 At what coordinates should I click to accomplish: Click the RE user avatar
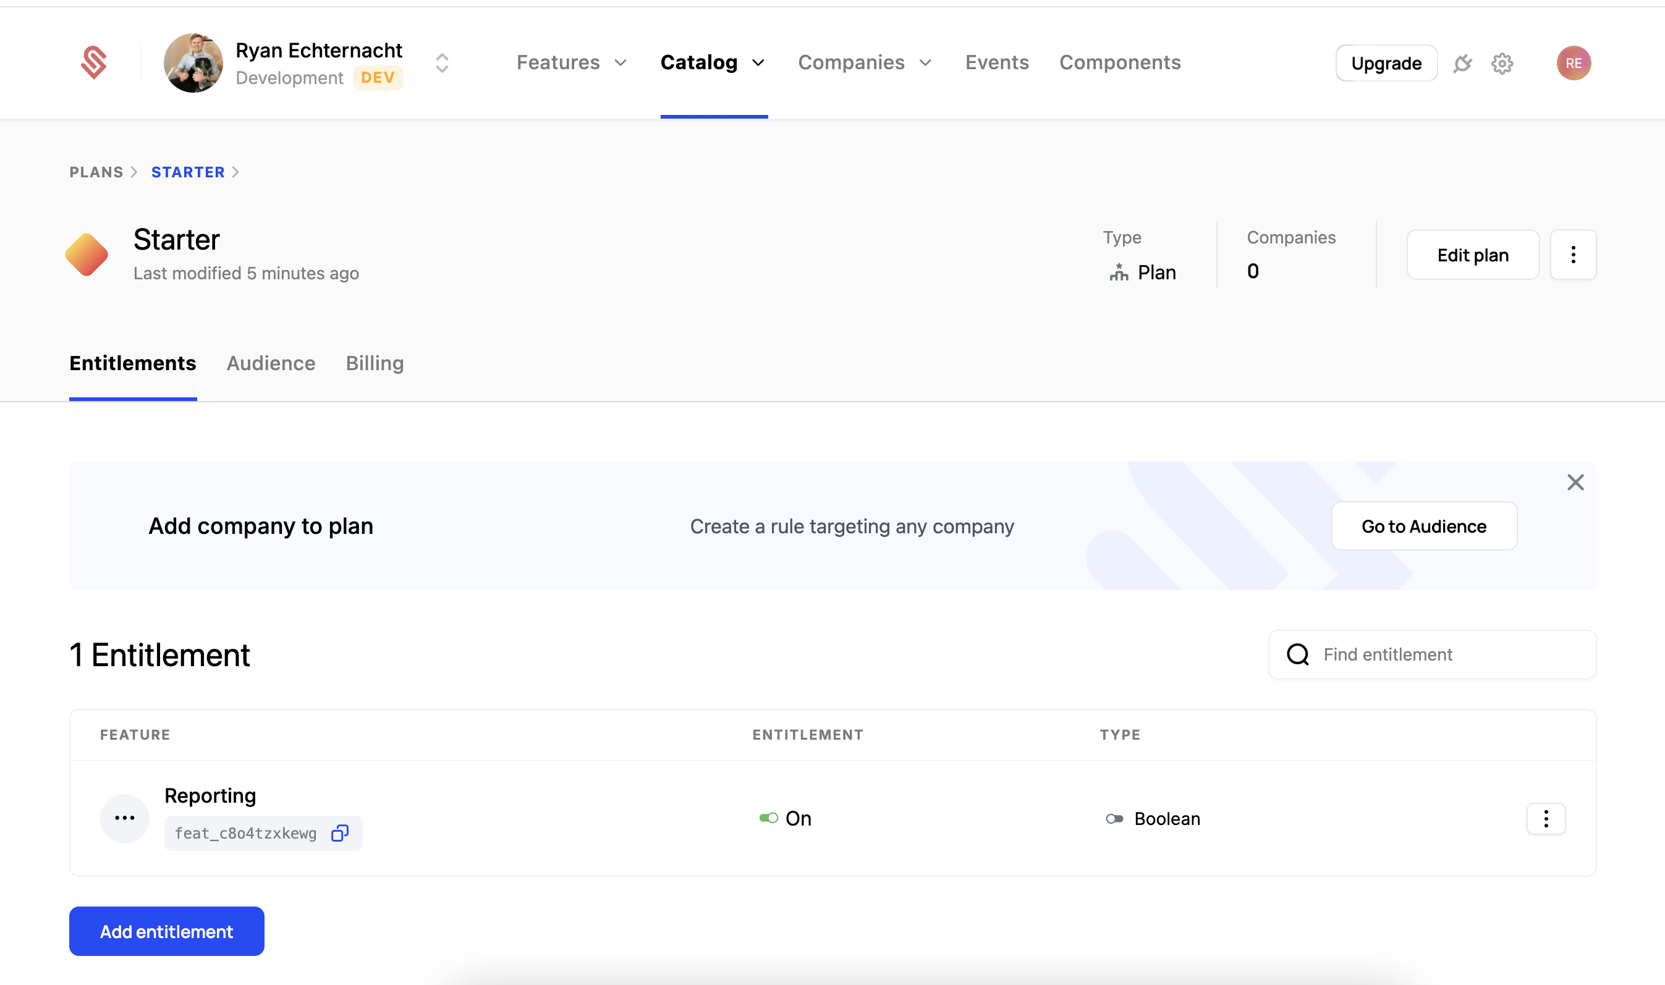(x=1574, y=63)
